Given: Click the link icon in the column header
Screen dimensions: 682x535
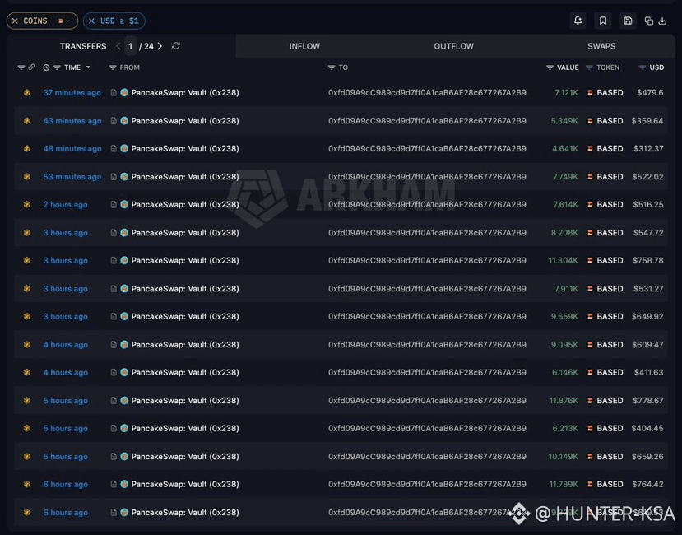Looking at the screenshot, I should (x=31, y=67).
